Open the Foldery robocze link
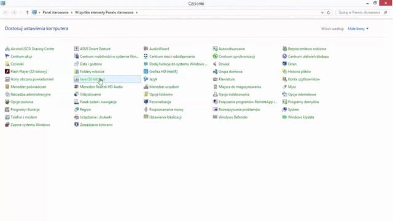This screenshot has width=393, height=221. coord(92,71)
